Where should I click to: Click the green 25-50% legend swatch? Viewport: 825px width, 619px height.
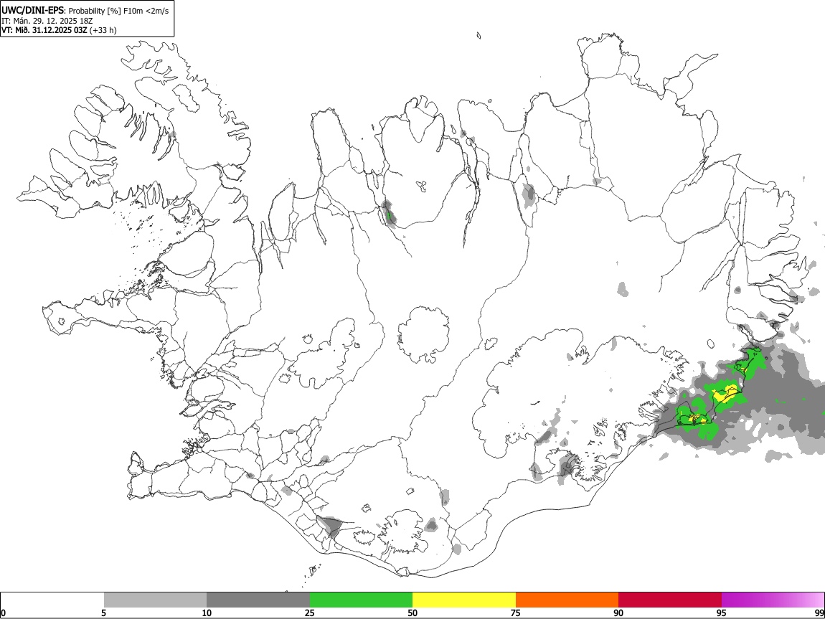pyautogui.click(x=361, y=600)
